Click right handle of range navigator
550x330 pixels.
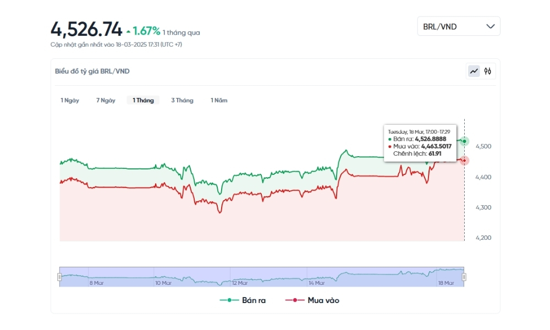click(x=464, y=277)
